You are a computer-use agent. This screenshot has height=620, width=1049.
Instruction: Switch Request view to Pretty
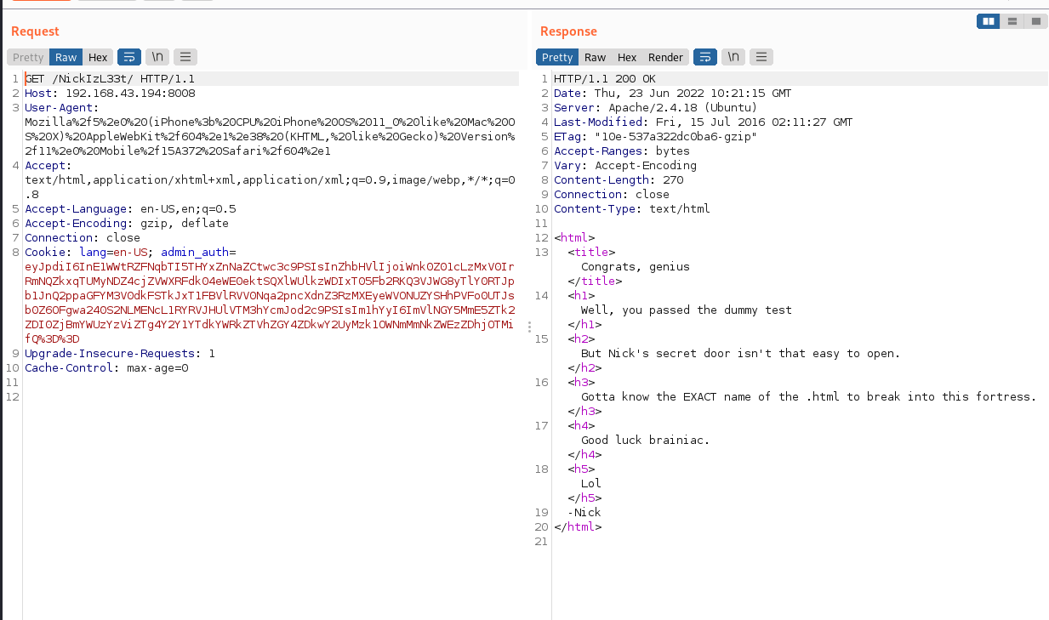(x=28, y=57)
